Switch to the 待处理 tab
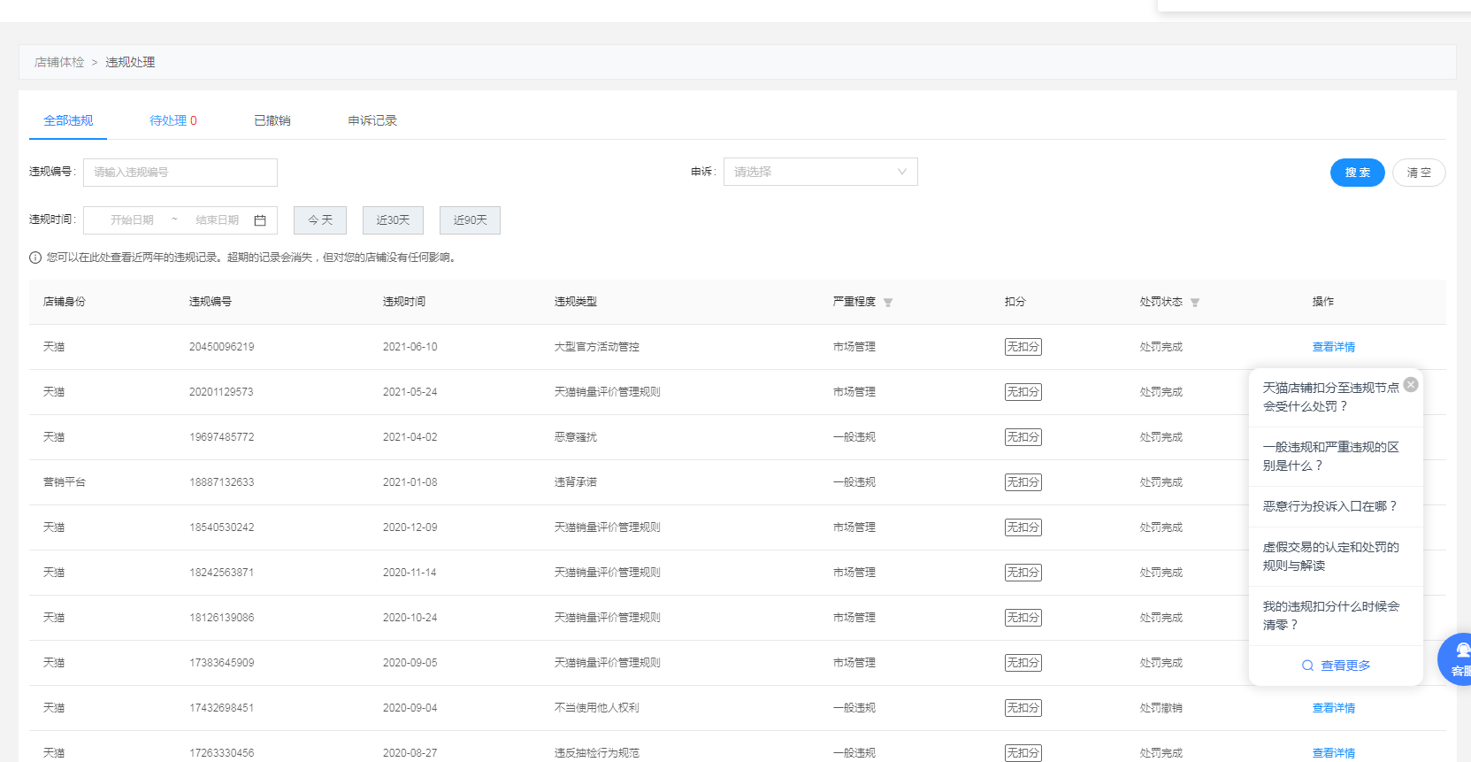The height and width of the screenshot is (762, 1471). 172,120
